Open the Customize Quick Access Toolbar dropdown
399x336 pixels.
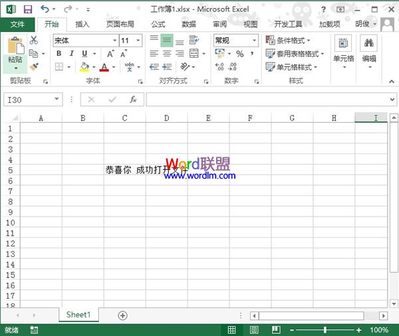pyautogui.click(x=88, y=10)
